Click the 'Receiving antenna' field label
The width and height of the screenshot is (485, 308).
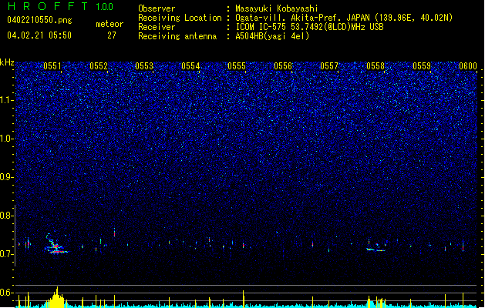(177, 36)
